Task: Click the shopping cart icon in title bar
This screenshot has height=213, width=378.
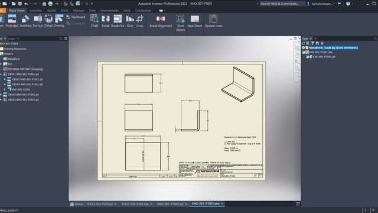Action: pyautogui.click(x=339, y=4)
